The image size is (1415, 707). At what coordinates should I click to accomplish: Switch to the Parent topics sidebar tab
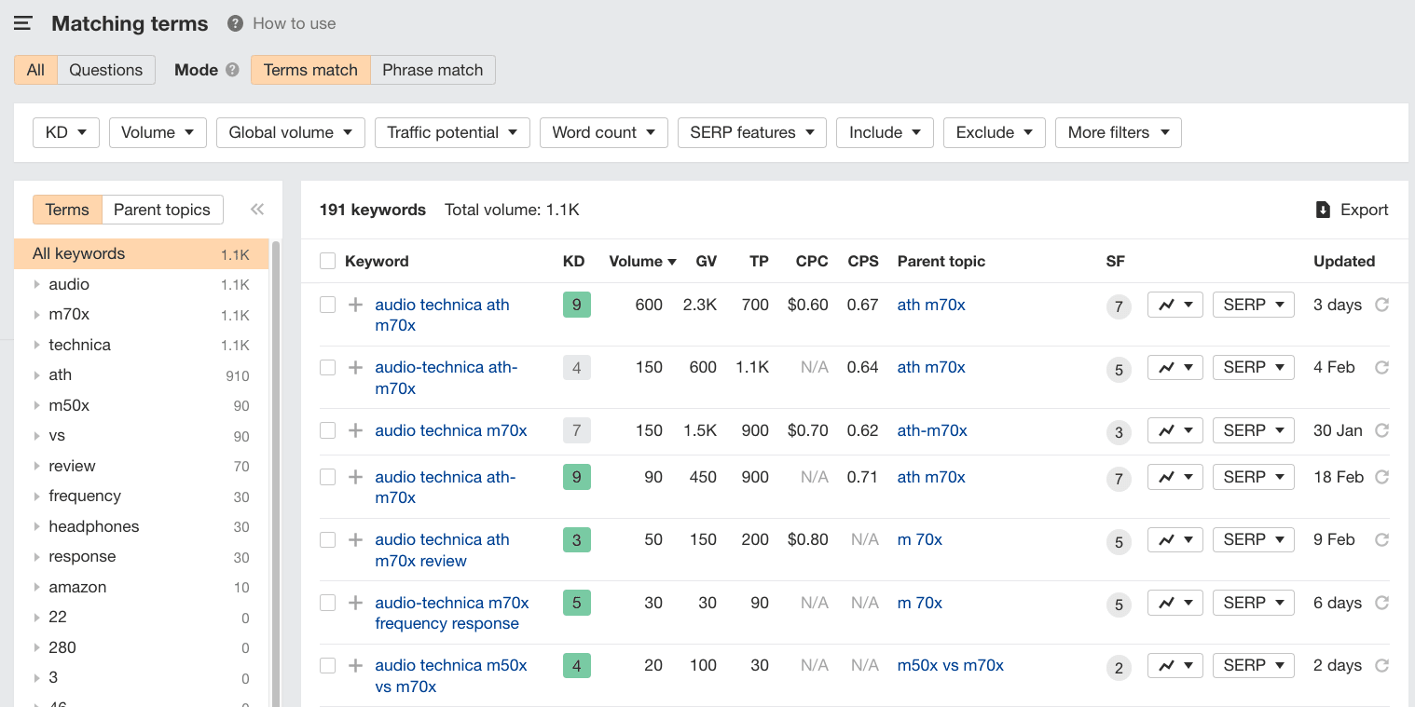coord(162,210)
